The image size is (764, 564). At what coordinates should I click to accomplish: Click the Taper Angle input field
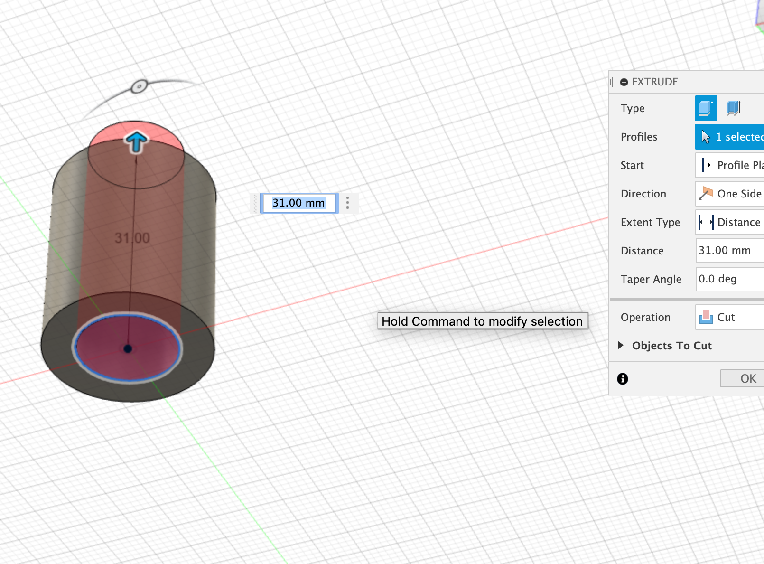pos(730,279)
